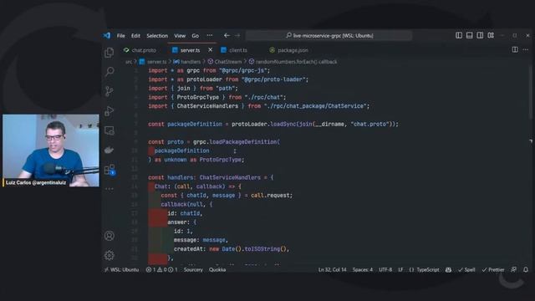Go forward with the right arrow
The image size is (535, 301).
pos(237,35)
